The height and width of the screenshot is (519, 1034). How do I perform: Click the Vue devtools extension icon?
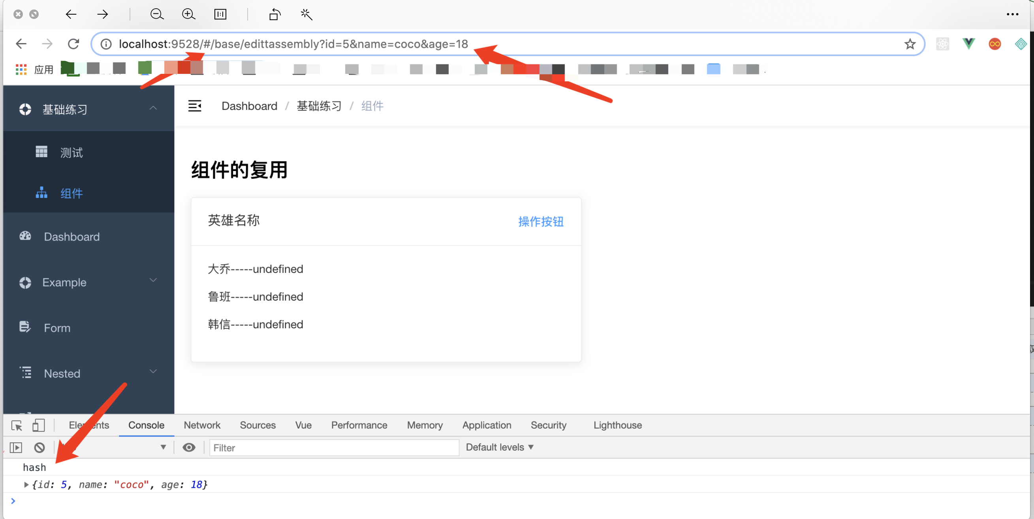click(968, 44)
